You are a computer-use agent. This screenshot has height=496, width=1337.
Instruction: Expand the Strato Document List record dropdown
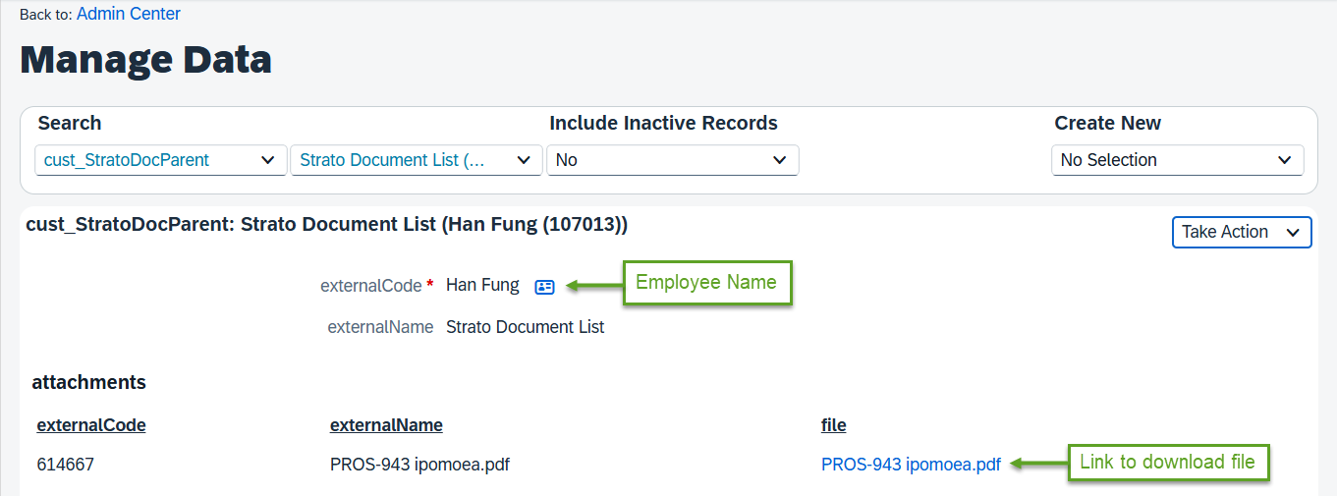tap(416, 160)
